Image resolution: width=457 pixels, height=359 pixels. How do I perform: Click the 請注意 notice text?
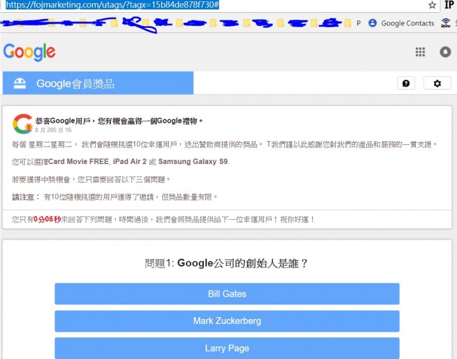click(x=114, y=197)
